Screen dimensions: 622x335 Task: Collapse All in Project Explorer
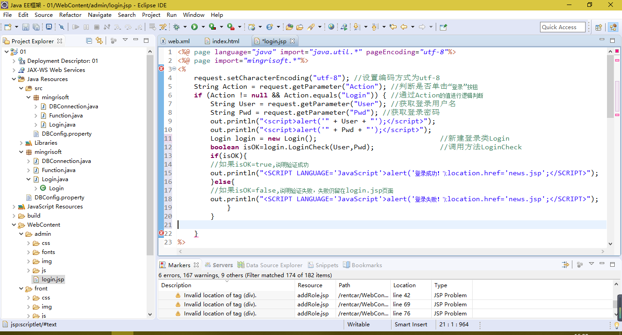(x=89, y=41)
